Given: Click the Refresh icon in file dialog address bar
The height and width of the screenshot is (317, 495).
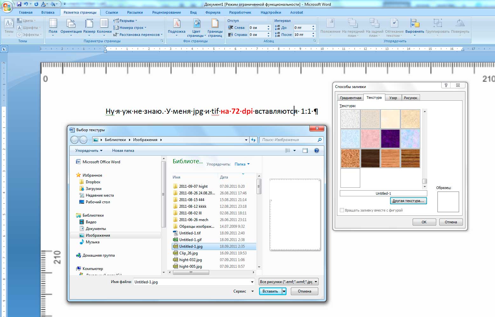Looking at the screenshot, I should (x=253, y=140).
